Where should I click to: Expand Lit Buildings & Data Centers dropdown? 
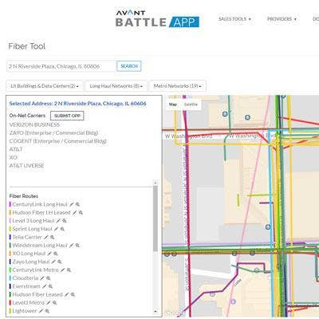pos(45,86)
